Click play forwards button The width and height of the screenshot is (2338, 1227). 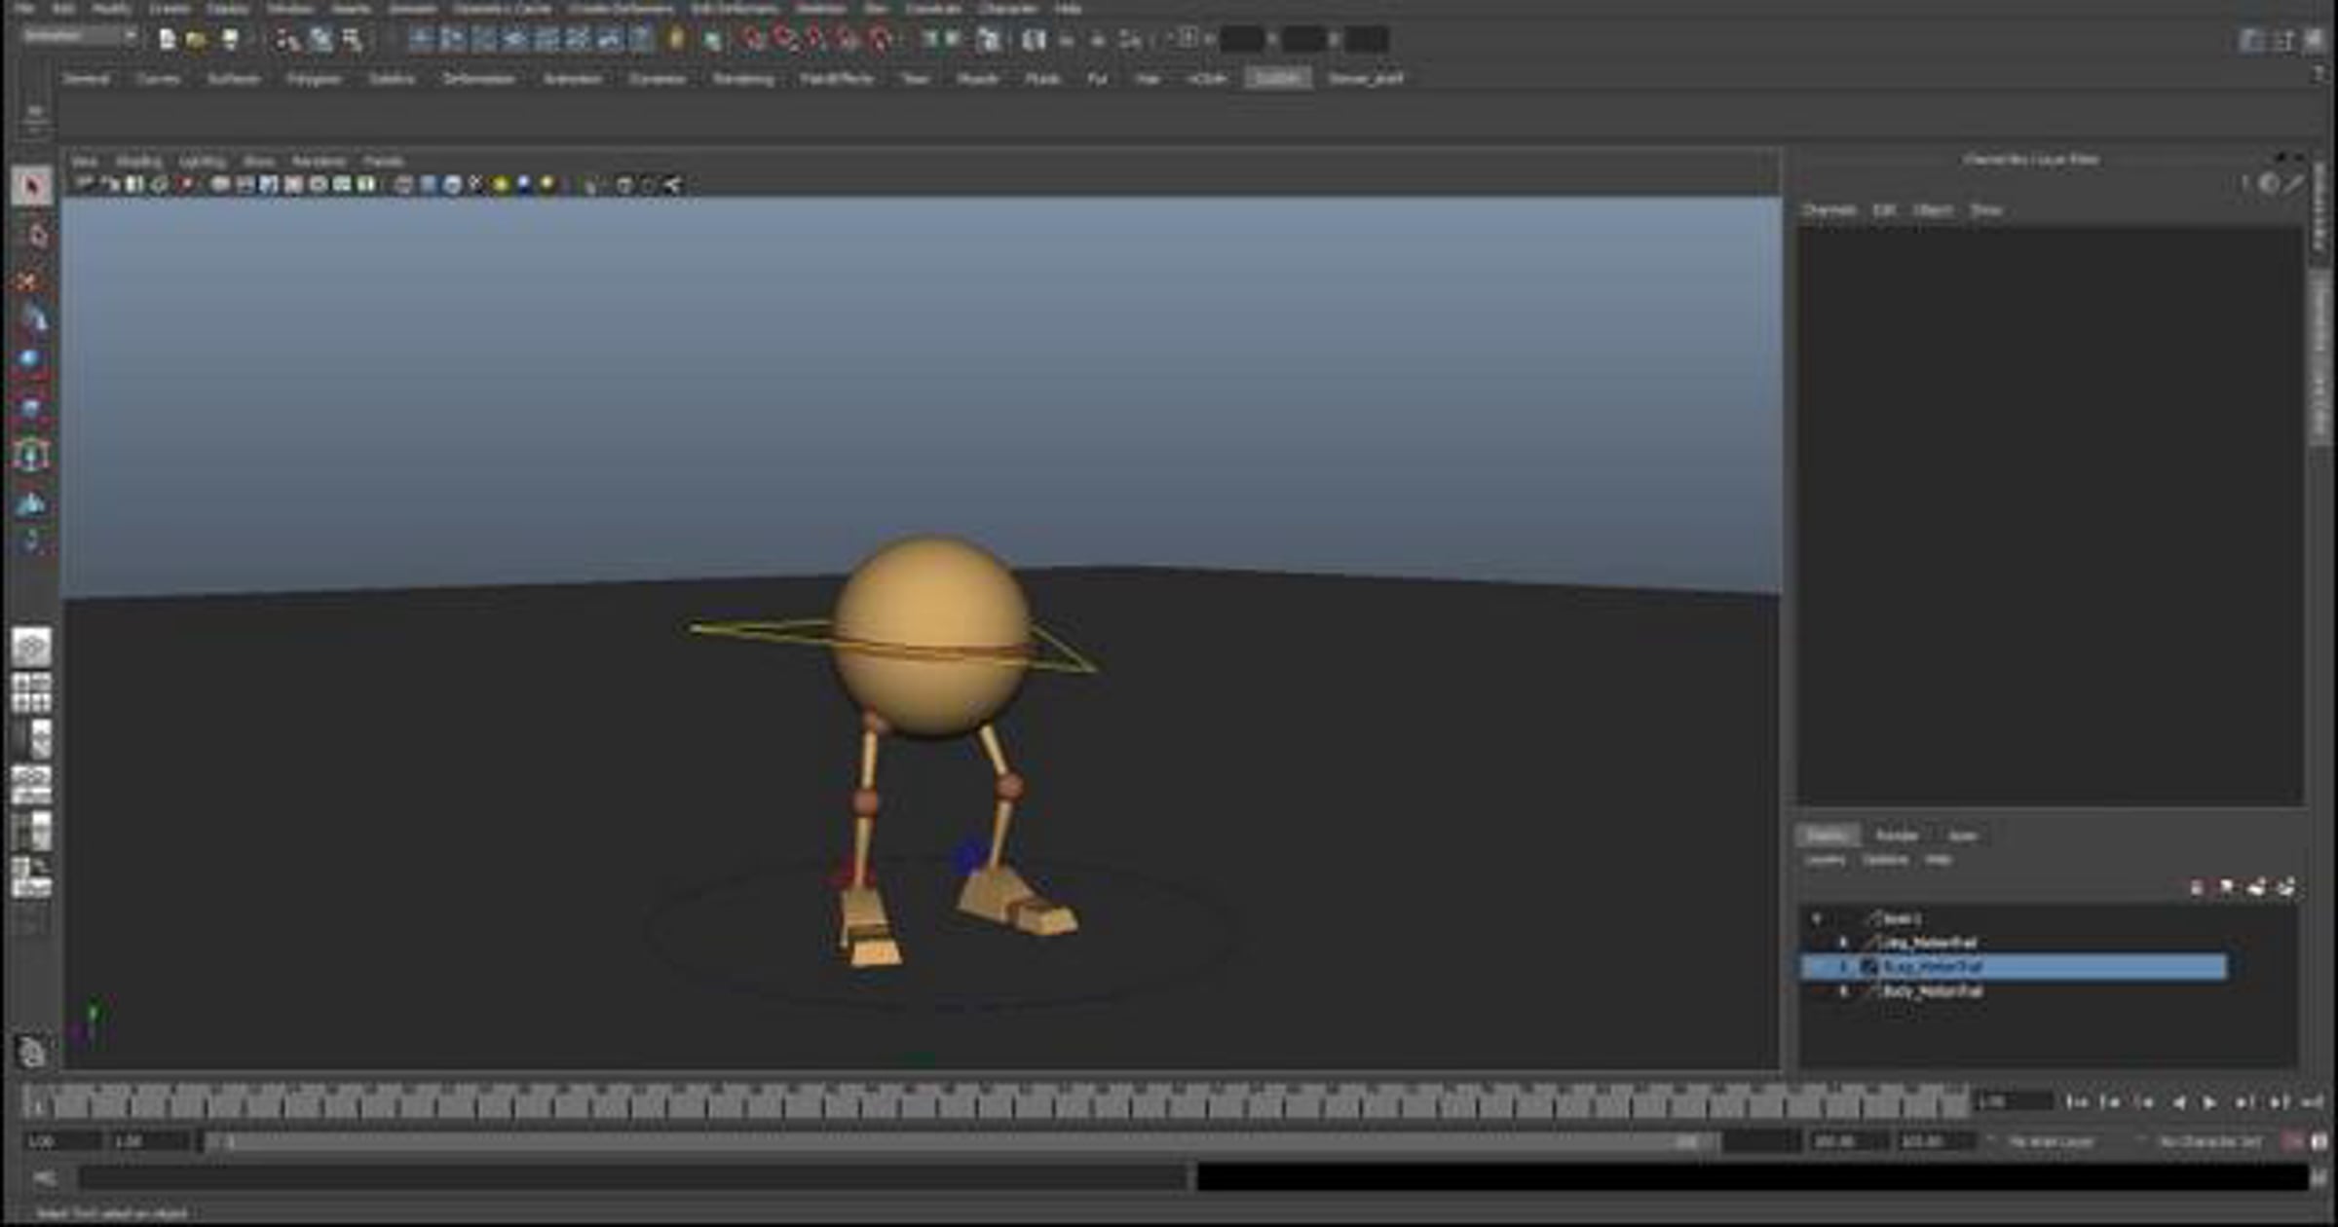(2210, 1102)
